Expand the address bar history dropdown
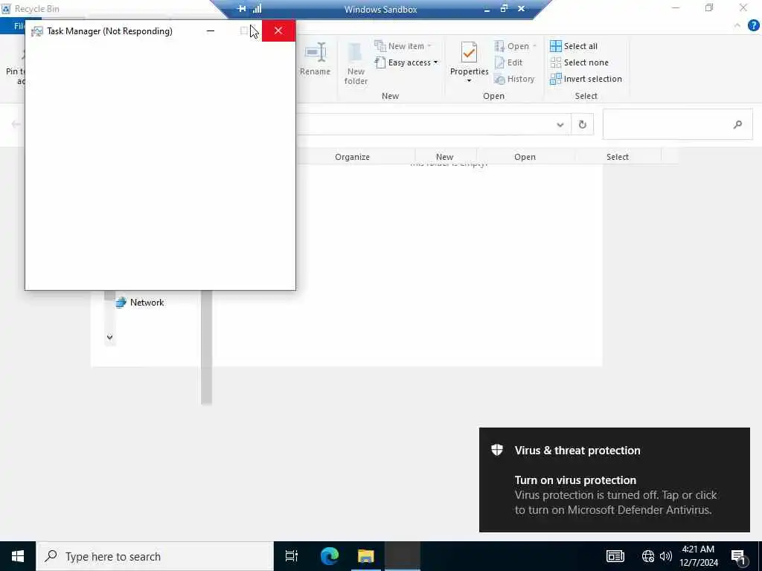Image resolution: width=762 pixels, height=571 pixels. (x=560, y=125)
